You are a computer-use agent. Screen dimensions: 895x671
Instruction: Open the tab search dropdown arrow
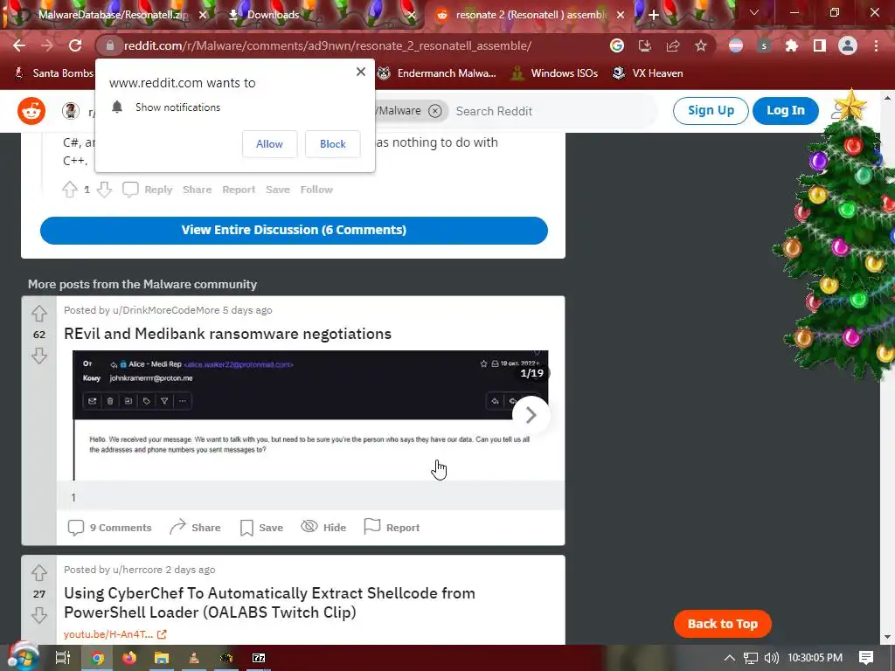coord(754,12)
